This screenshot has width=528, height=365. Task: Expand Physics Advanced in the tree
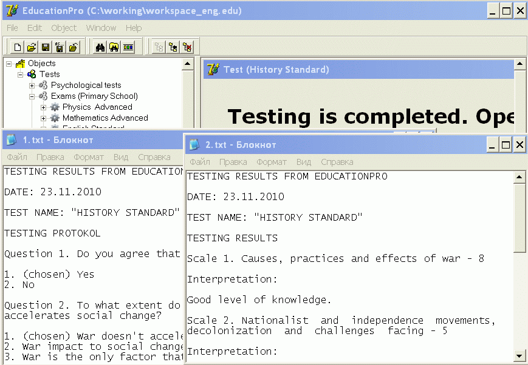coord(43,108)
